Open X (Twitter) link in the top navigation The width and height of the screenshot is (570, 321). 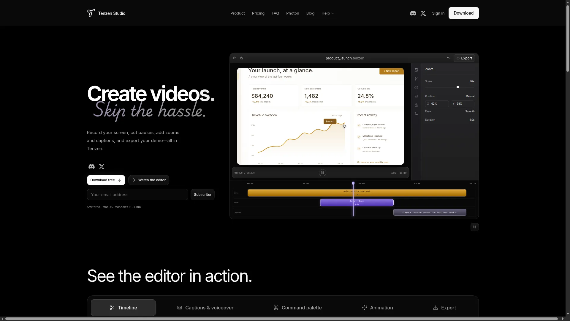click(x=423, y=13)
